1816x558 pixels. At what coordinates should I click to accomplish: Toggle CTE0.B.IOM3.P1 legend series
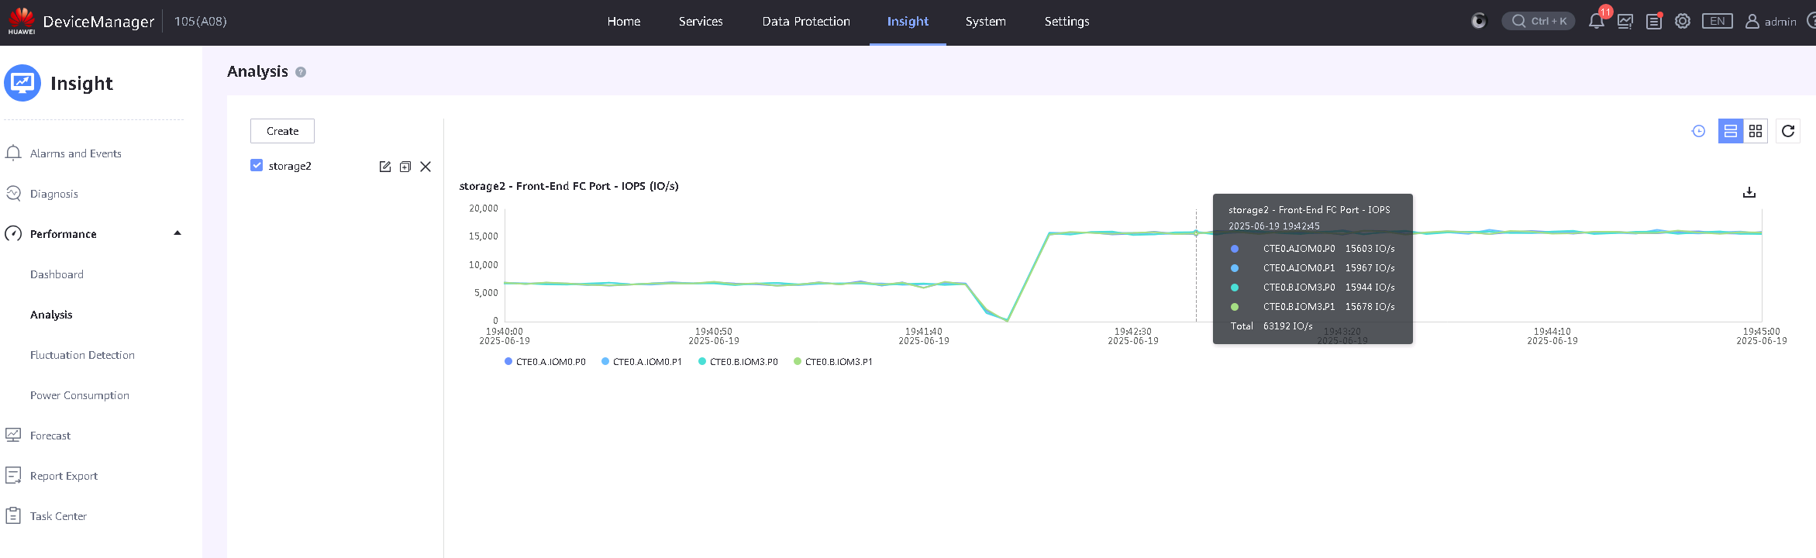pos(833,362)
